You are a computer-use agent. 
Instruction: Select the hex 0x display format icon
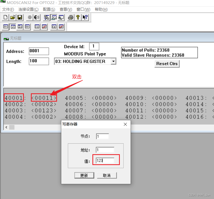pos(27,27)
